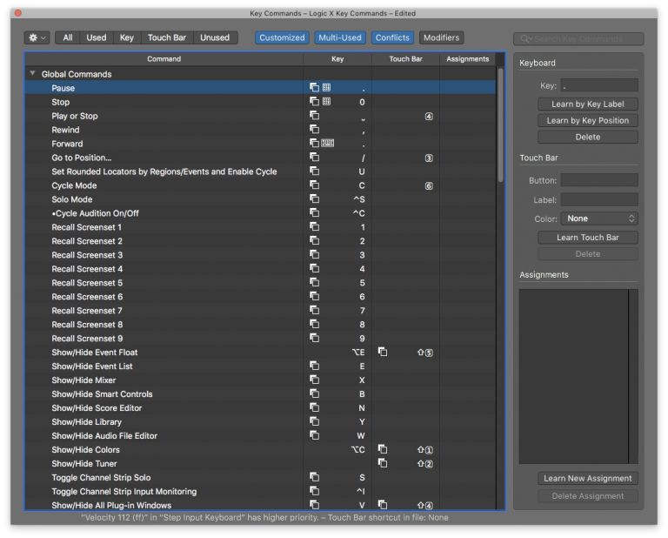668x538 pixels.
Task: Click the Touch Bar multi-used icon in Colors row
Action: (x=383, y=449)
